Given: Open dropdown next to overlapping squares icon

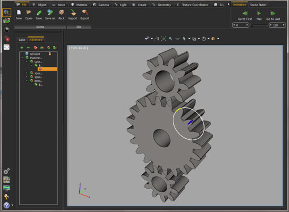Looking at the screenshot, I should coord(199,39).
